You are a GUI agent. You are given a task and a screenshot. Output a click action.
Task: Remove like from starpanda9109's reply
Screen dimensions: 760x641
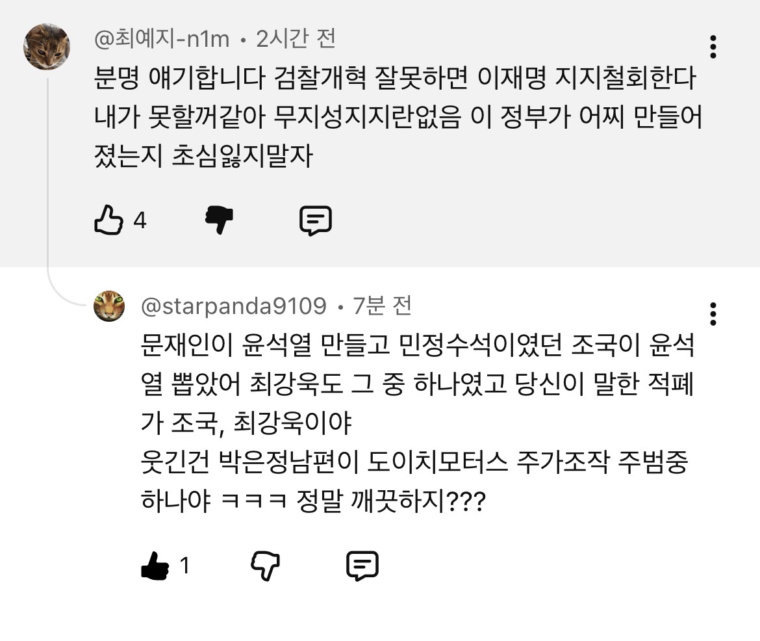pos(155,566)
